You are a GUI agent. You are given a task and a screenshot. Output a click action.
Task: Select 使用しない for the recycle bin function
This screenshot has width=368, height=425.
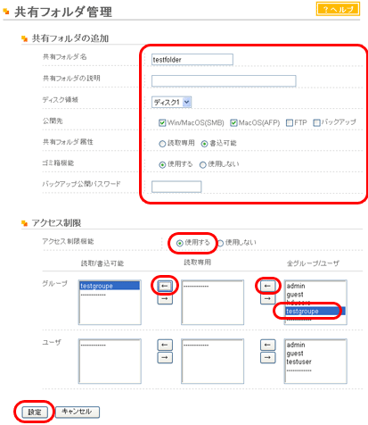(x=202, y=164)
